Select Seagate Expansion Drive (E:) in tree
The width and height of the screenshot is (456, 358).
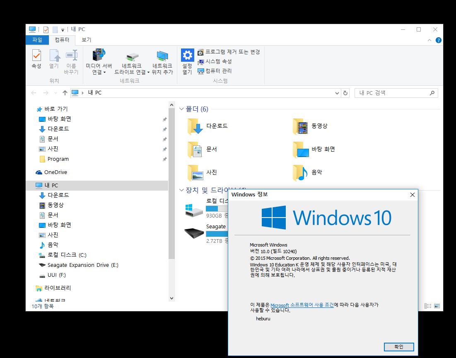tap(79, 265)
